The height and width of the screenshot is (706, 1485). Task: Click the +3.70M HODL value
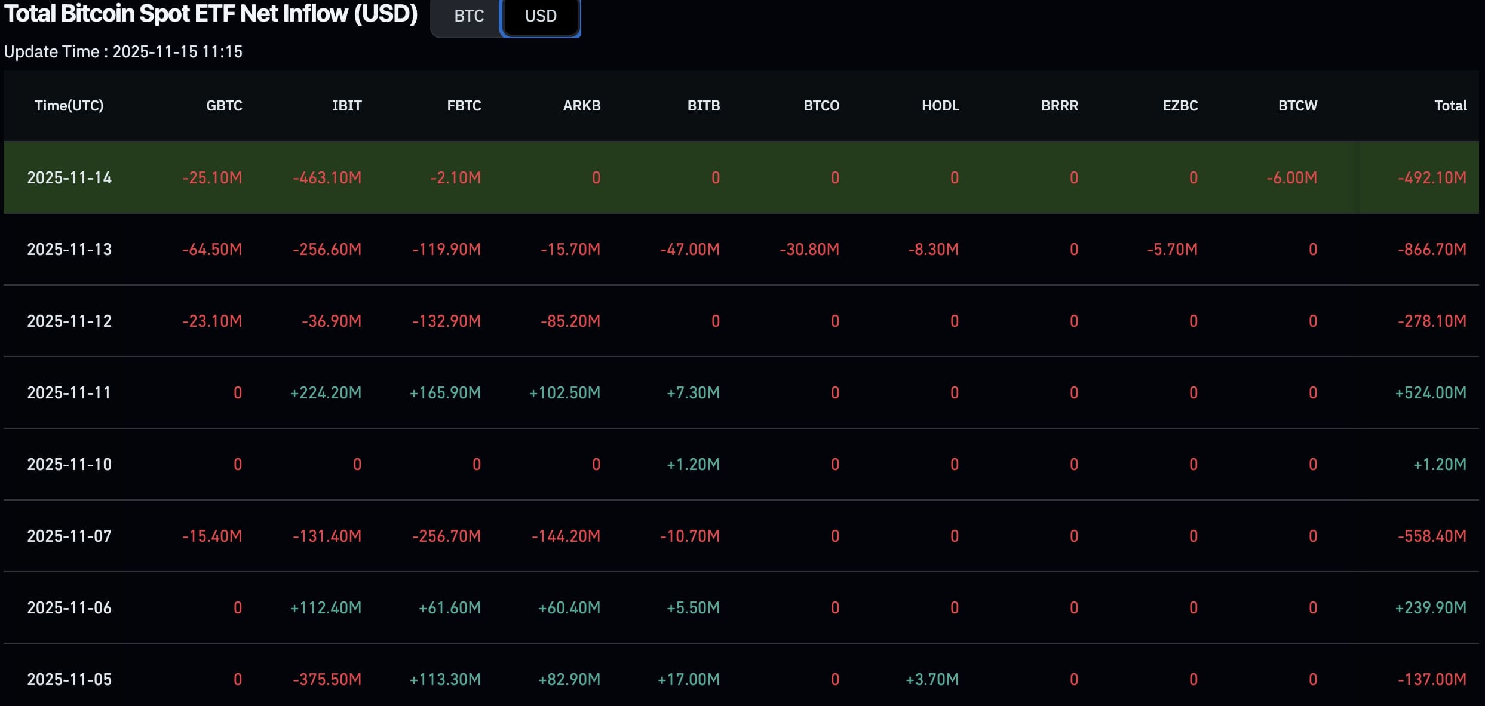click(x=932, y=680)
